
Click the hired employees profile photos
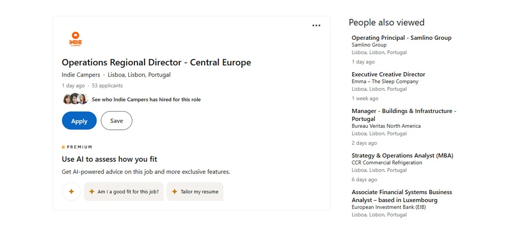tap(75, 99)
